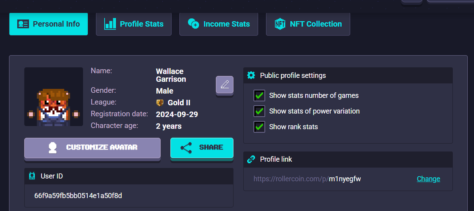Click the coins icon on Income Stats
This screenshot has width=474, height=211.
point(193,24)
